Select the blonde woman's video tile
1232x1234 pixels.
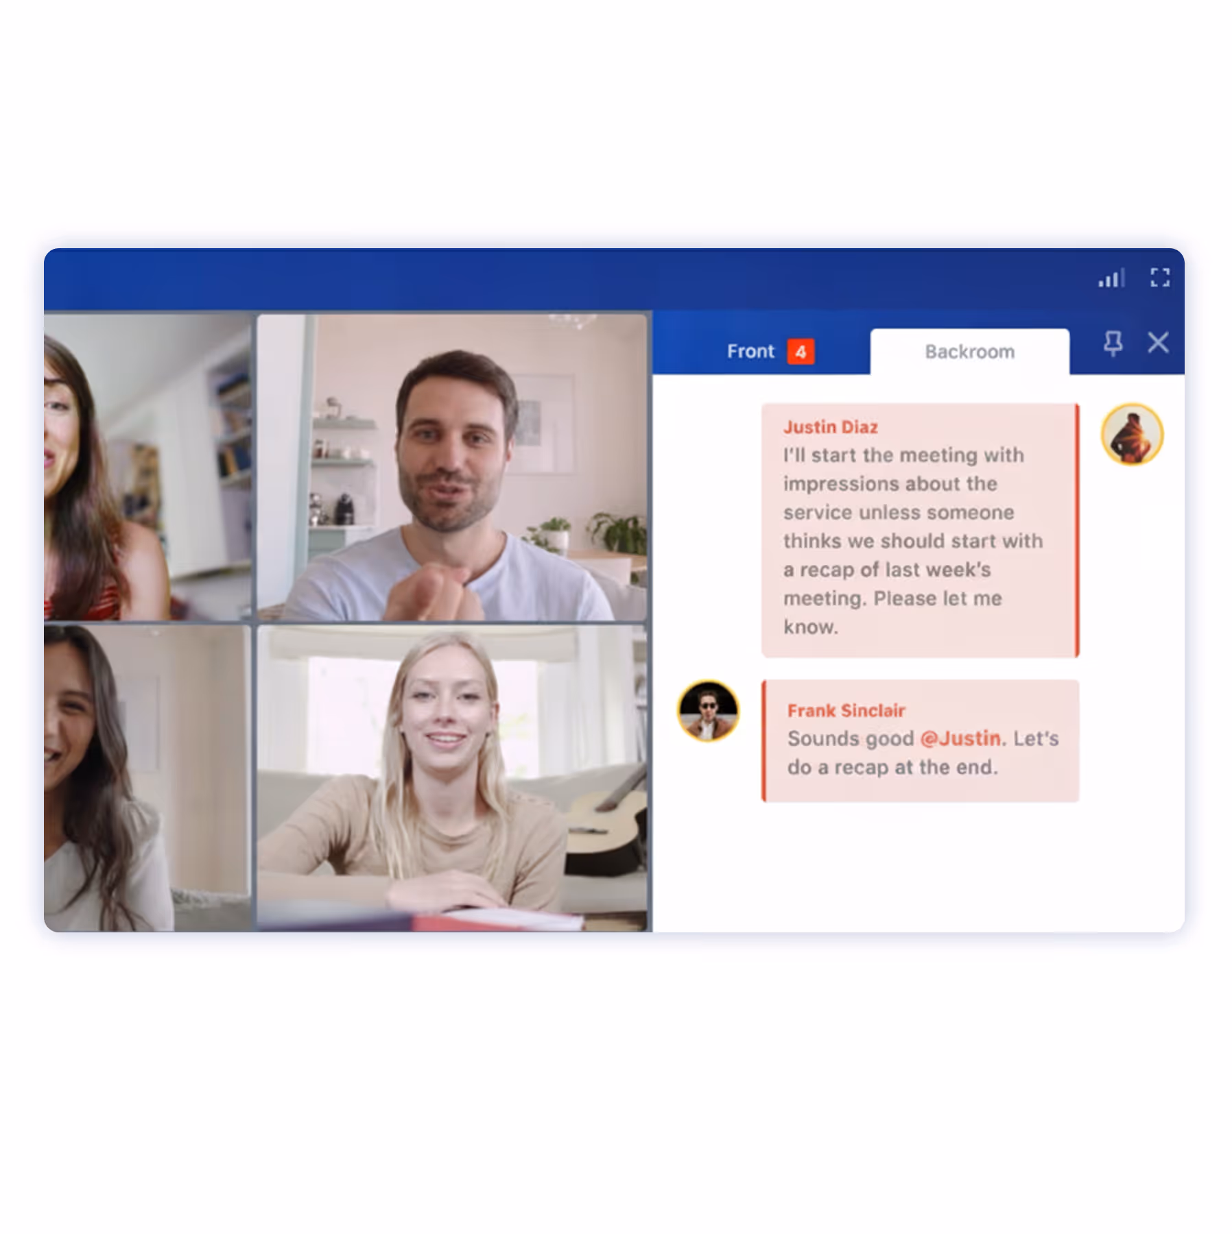(452, 778)
